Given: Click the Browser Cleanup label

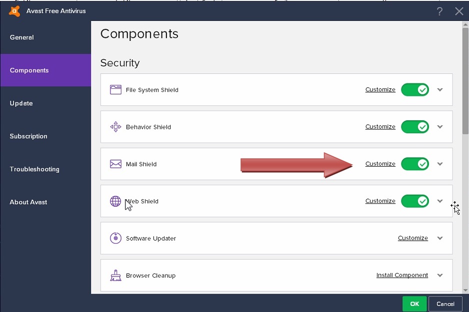Looking at the screenshot, I should tap(150, 276).
